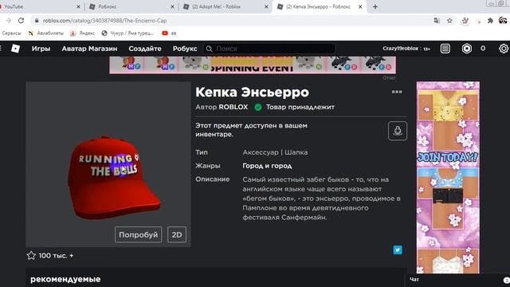Open the Robux balance hexagon icon
This screenshot has height=287, width=510.
click(x=467, y=49)
